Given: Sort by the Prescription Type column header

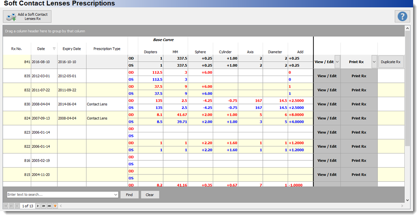Looking at the screenshot, I should pos(107,49).
